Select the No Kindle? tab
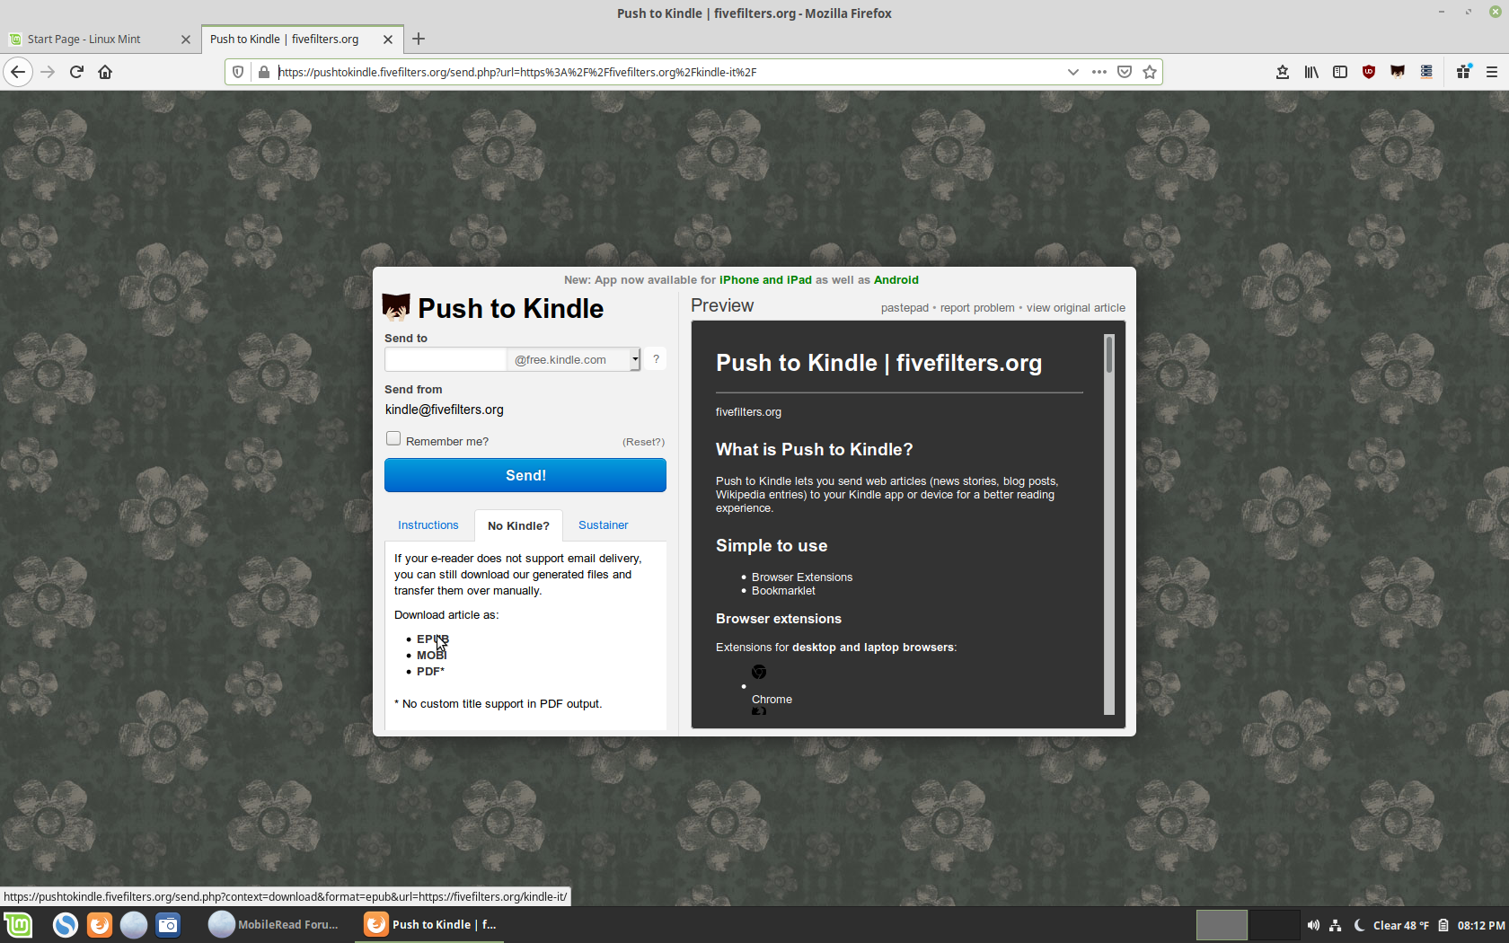The height and width of the screenshot is (943, 1509). pos(518,525)
